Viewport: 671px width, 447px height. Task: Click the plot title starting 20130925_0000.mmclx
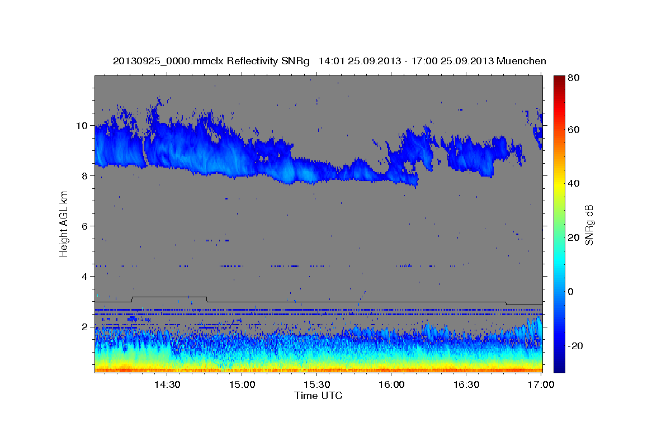click(x=329, y=61)
